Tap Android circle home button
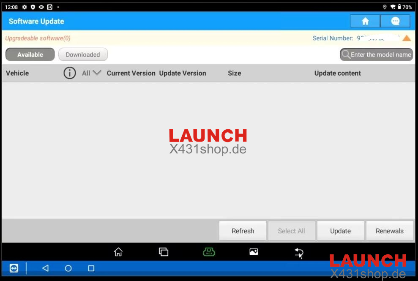 (68, 268)
